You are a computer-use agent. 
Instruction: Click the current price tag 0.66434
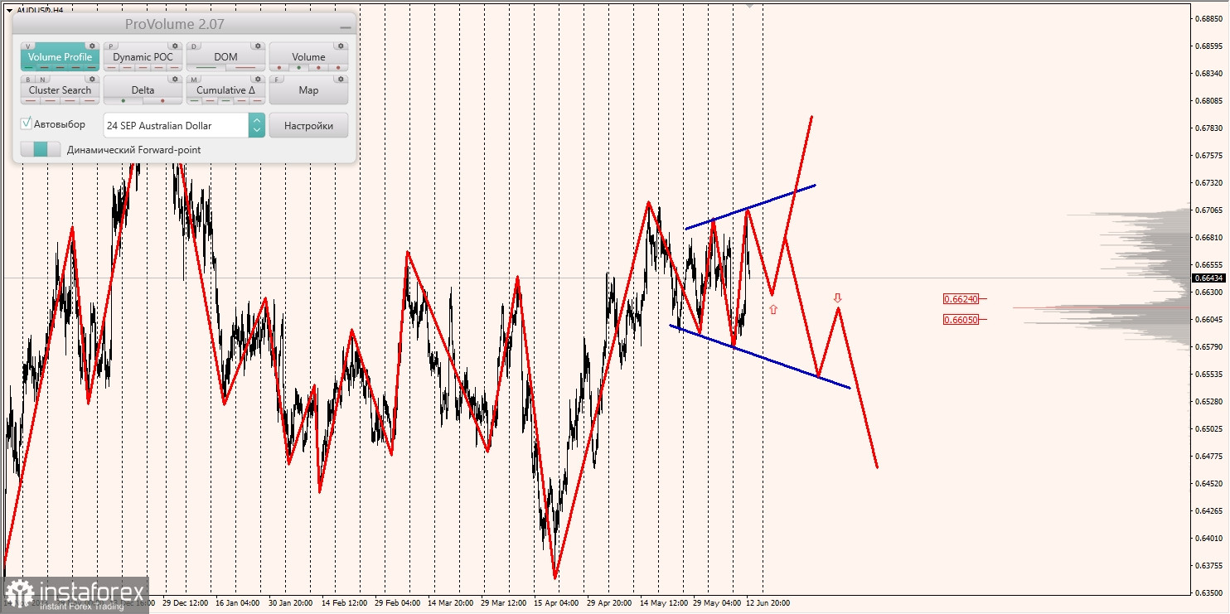coord(1209,278)
